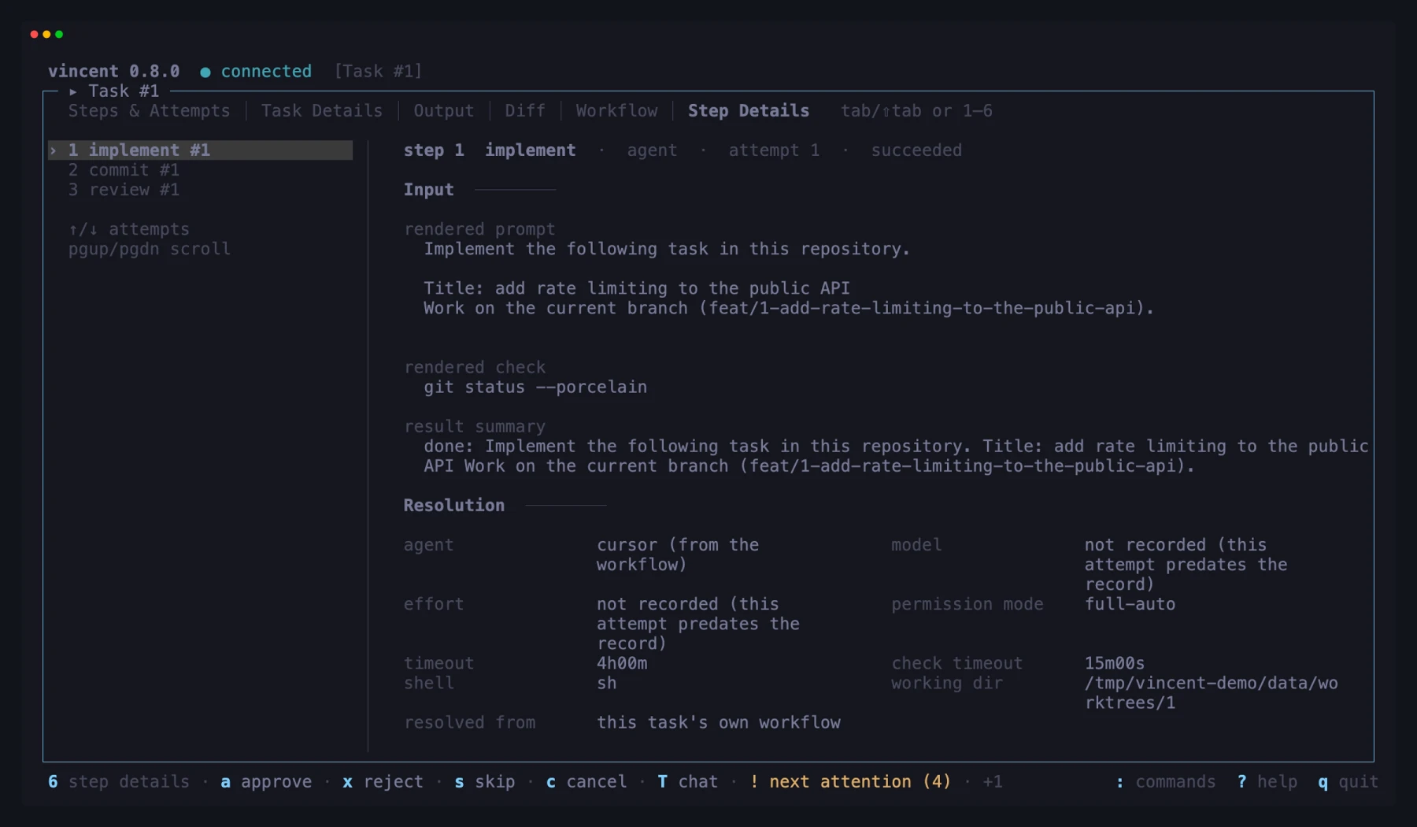Click the vincent 0.8.0 version label
1417x827 pixels.
[x=113, y=72]
